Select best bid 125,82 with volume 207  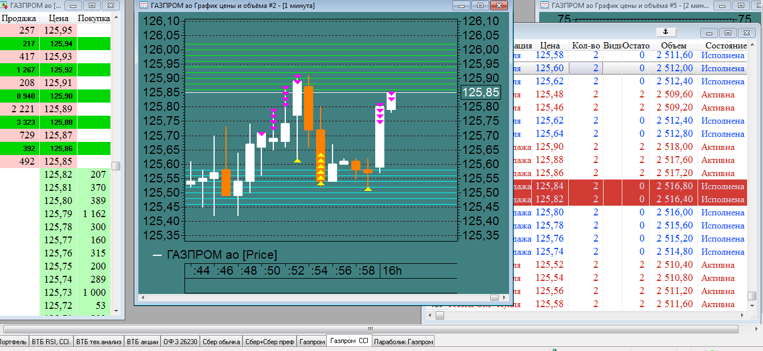click(x=58, y=174)
